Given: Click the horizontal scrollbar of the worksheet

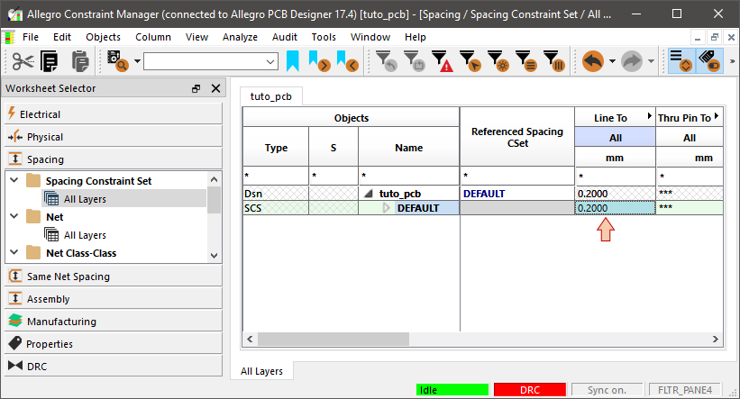Looking at the screenshot, I should point(333,339).
